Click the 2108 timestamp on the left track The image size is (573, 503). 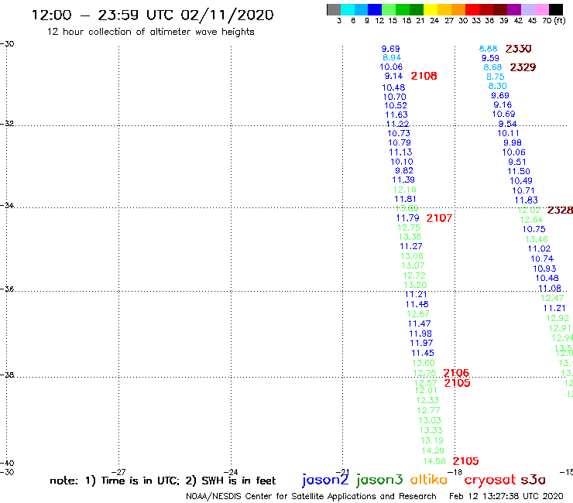424,76
